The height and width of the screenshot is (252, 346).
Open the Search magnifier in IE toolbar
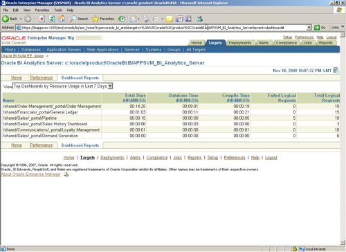[79, 19]
